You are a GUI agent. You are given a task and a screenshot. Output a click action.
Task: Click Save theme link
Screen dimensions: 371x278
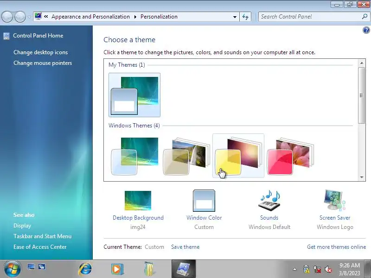(x=185, y=247)
